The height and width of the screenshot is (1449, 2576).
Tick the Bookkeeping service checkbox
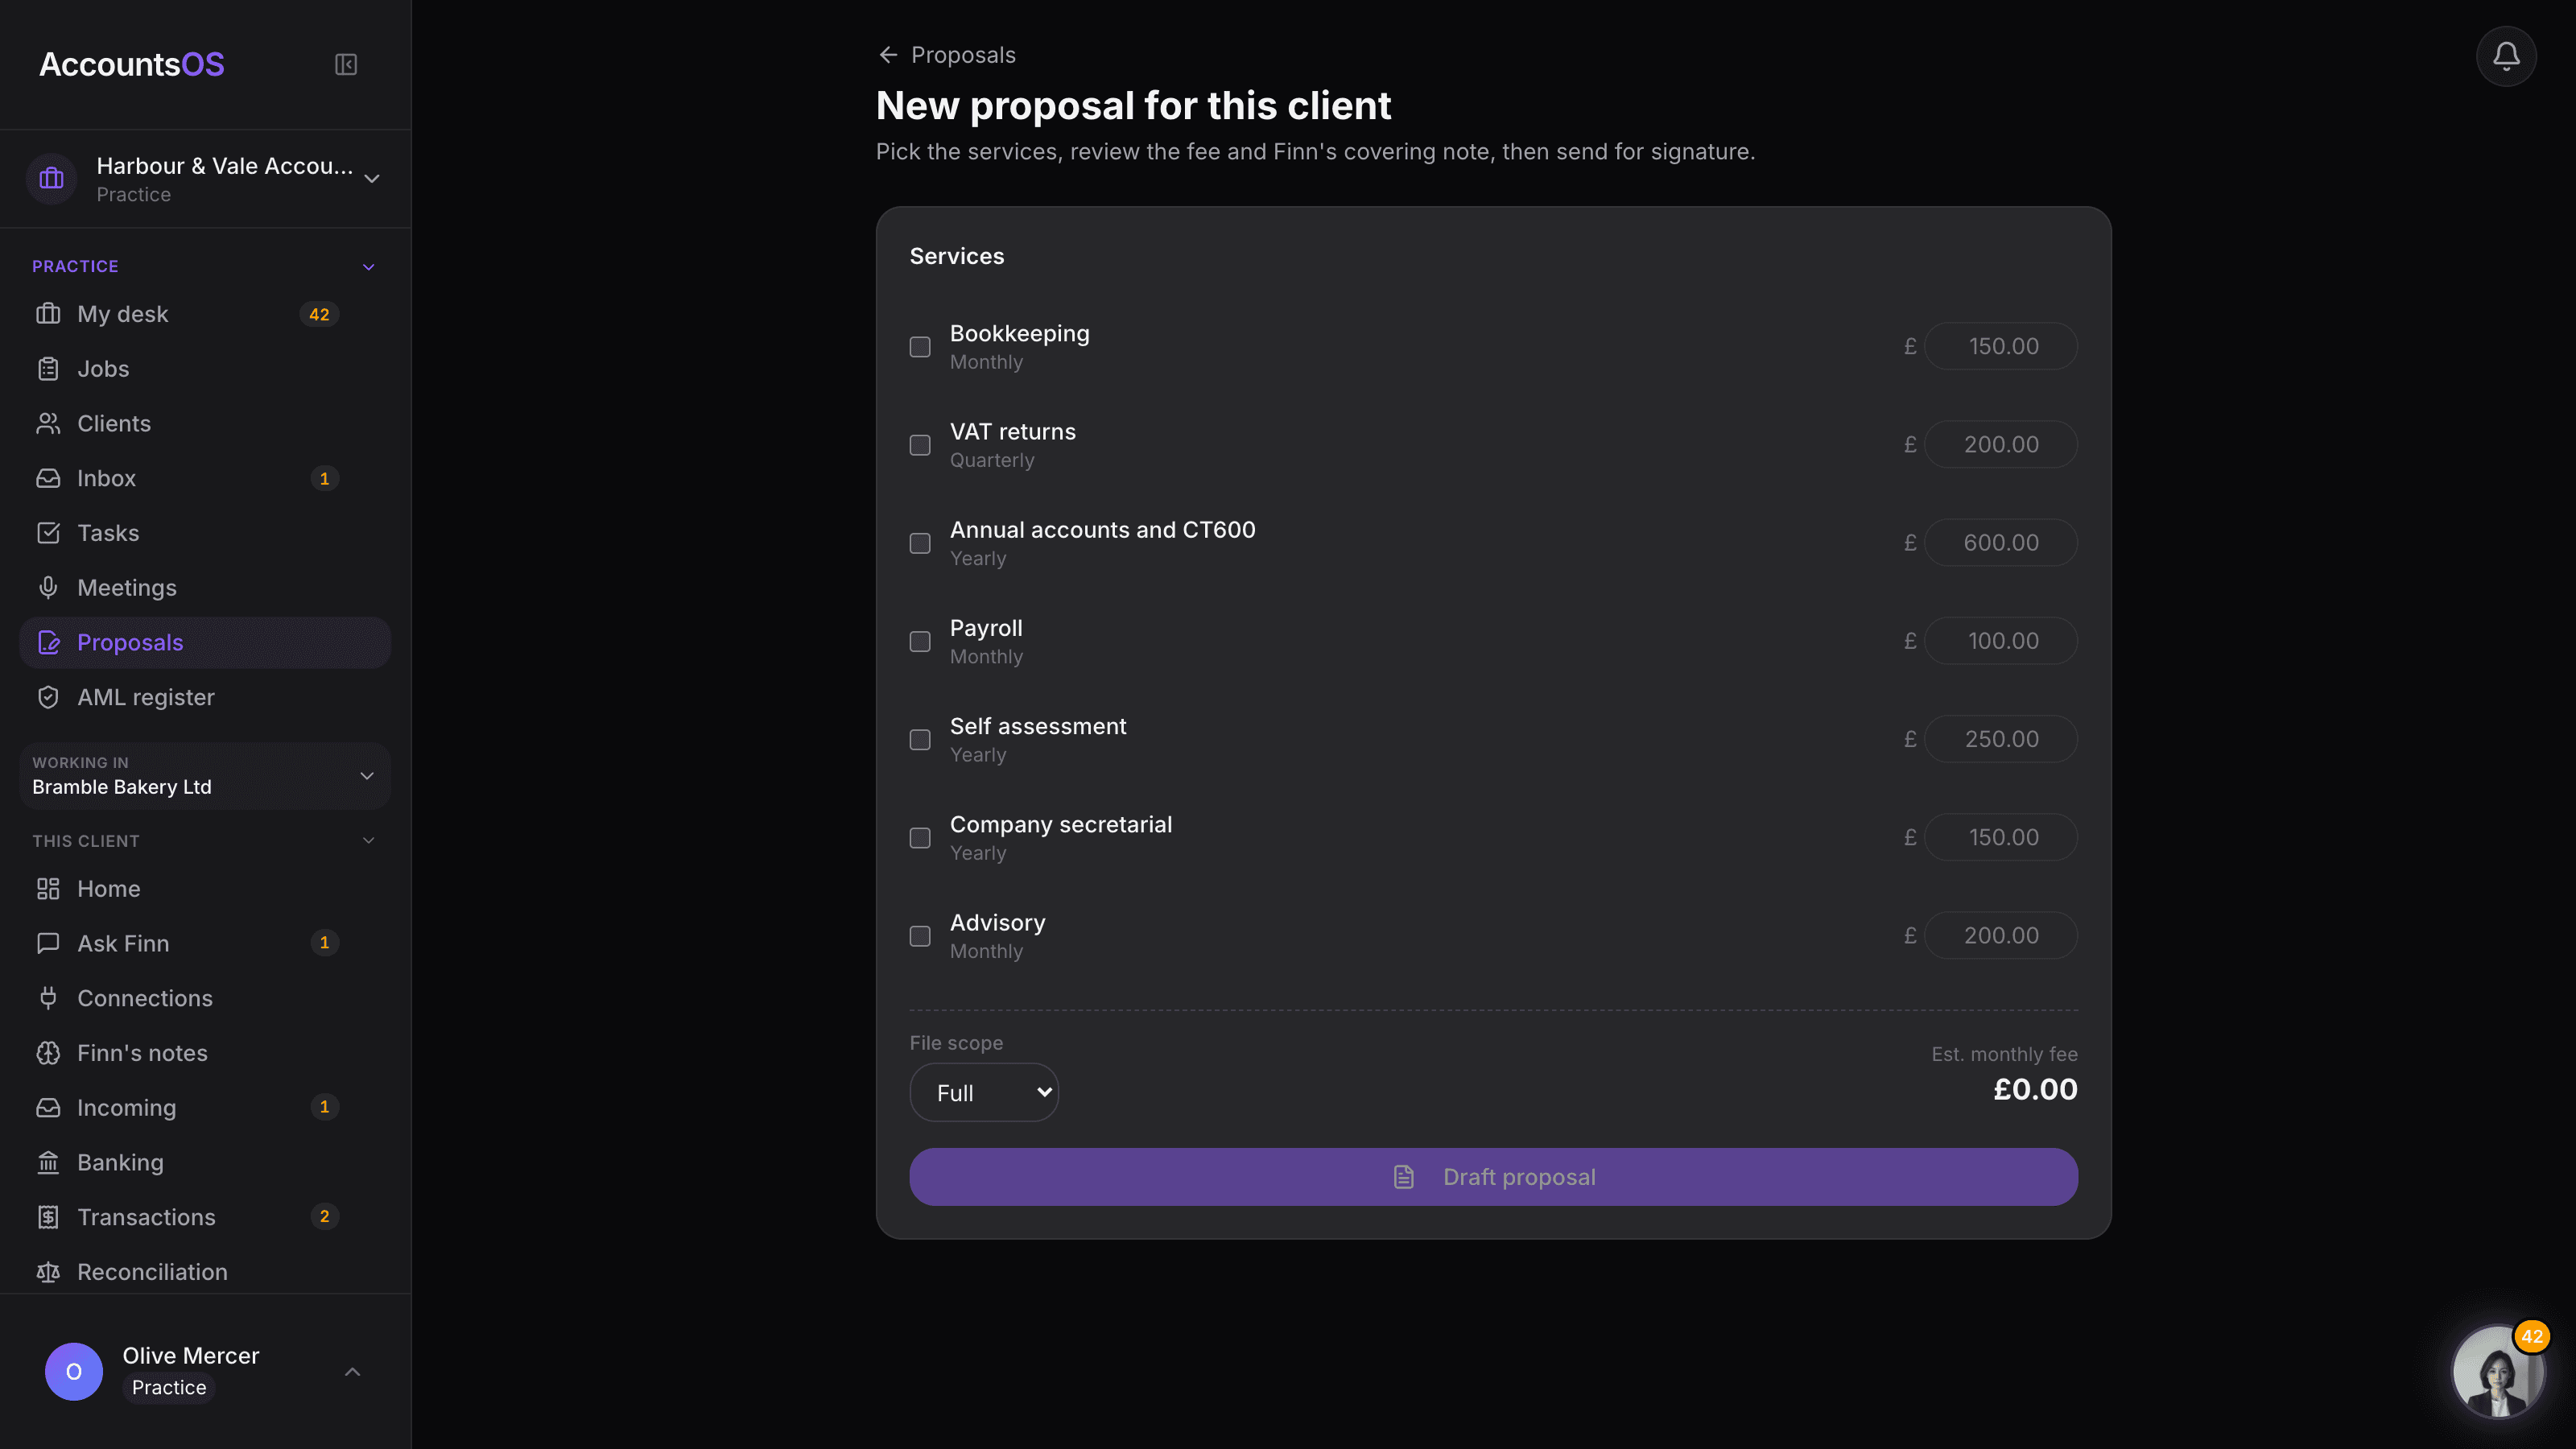[920, 347]
